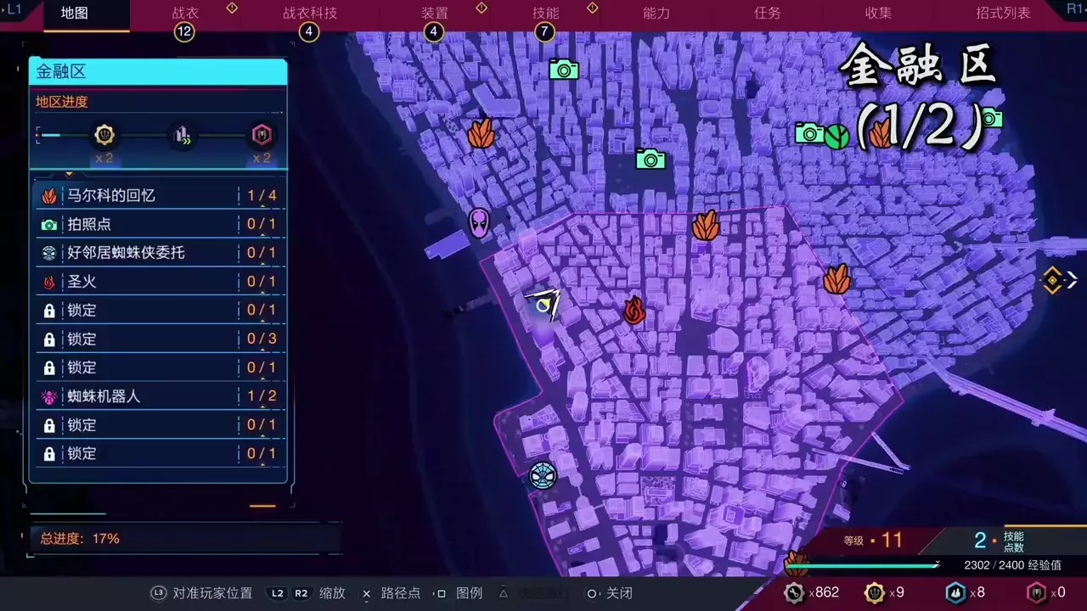This screenshot has height=611, width=1087.
Task: Click the gold token icon next to x9
Action: click(874, 592)
